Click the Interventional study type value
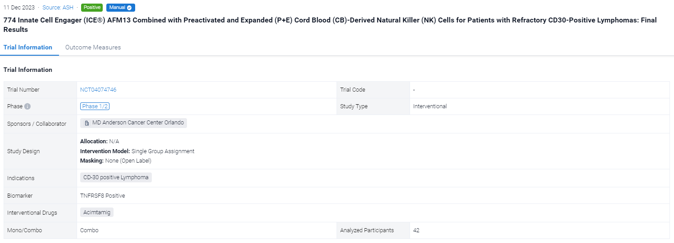 tap(430, 106)
